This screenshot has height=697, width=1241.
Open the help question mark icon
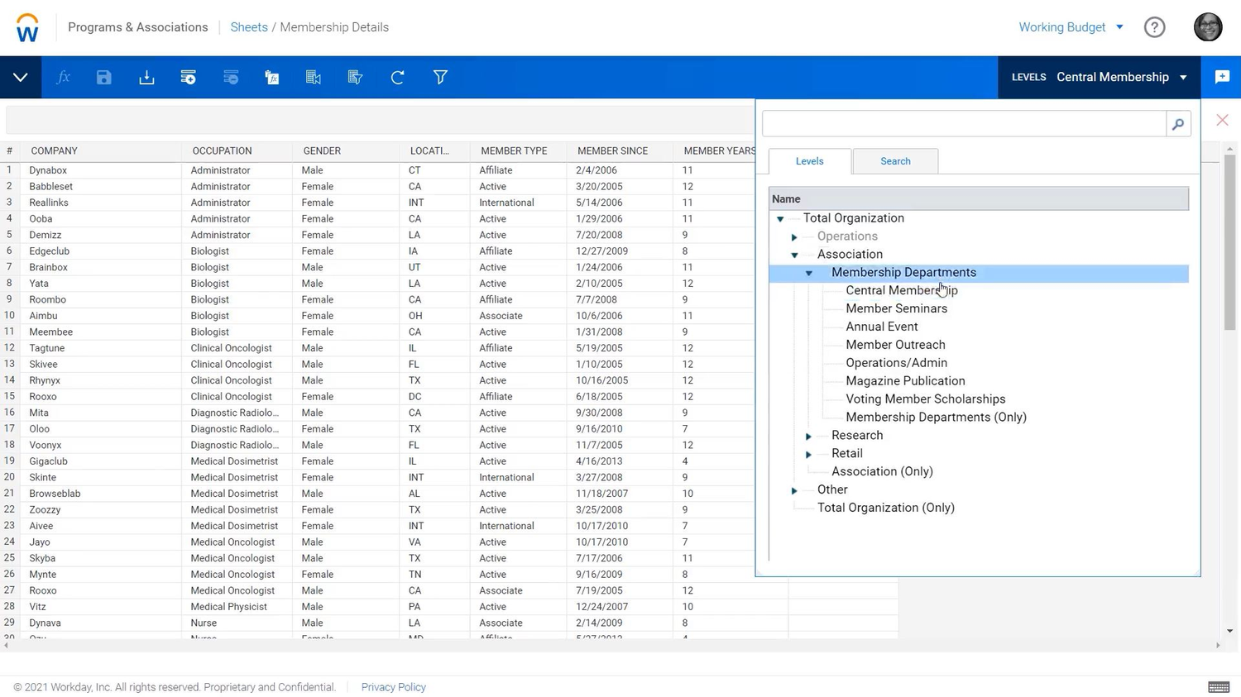[1155, 26]
